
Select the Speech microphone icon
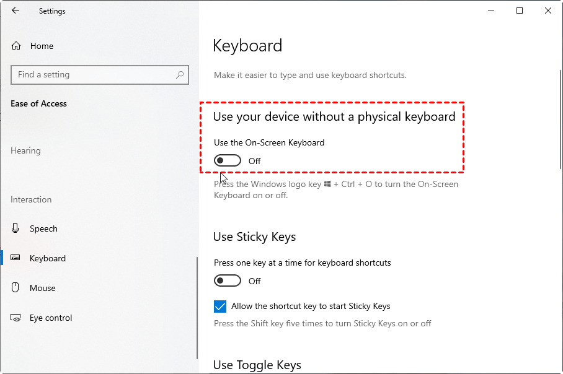[16, 228]
